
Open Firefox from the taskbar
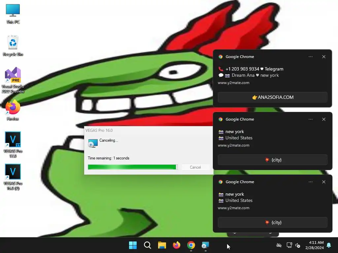click(177, 245)
